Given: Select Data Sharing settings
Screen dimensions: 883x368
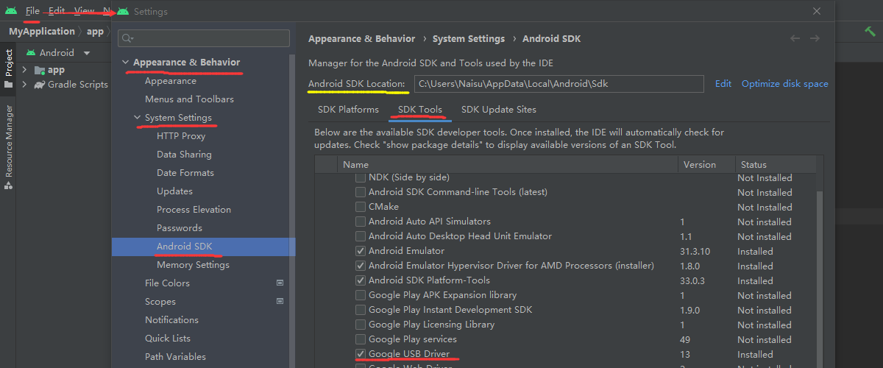Looking at the screenshot, I should tap(184, 155).
